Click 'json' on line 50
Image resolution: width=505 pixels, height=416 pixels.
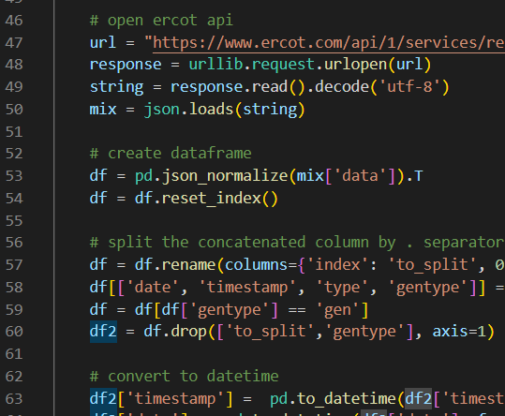tap(162, 110)
